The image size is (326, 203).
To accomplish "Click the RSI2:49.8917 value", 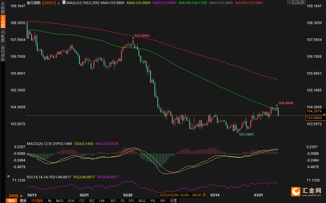I will tap(84, 177).
